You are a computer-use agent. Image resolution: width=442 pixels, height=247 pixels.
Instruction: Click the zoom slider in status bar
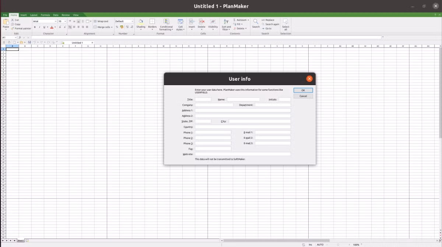coord(338,245)
